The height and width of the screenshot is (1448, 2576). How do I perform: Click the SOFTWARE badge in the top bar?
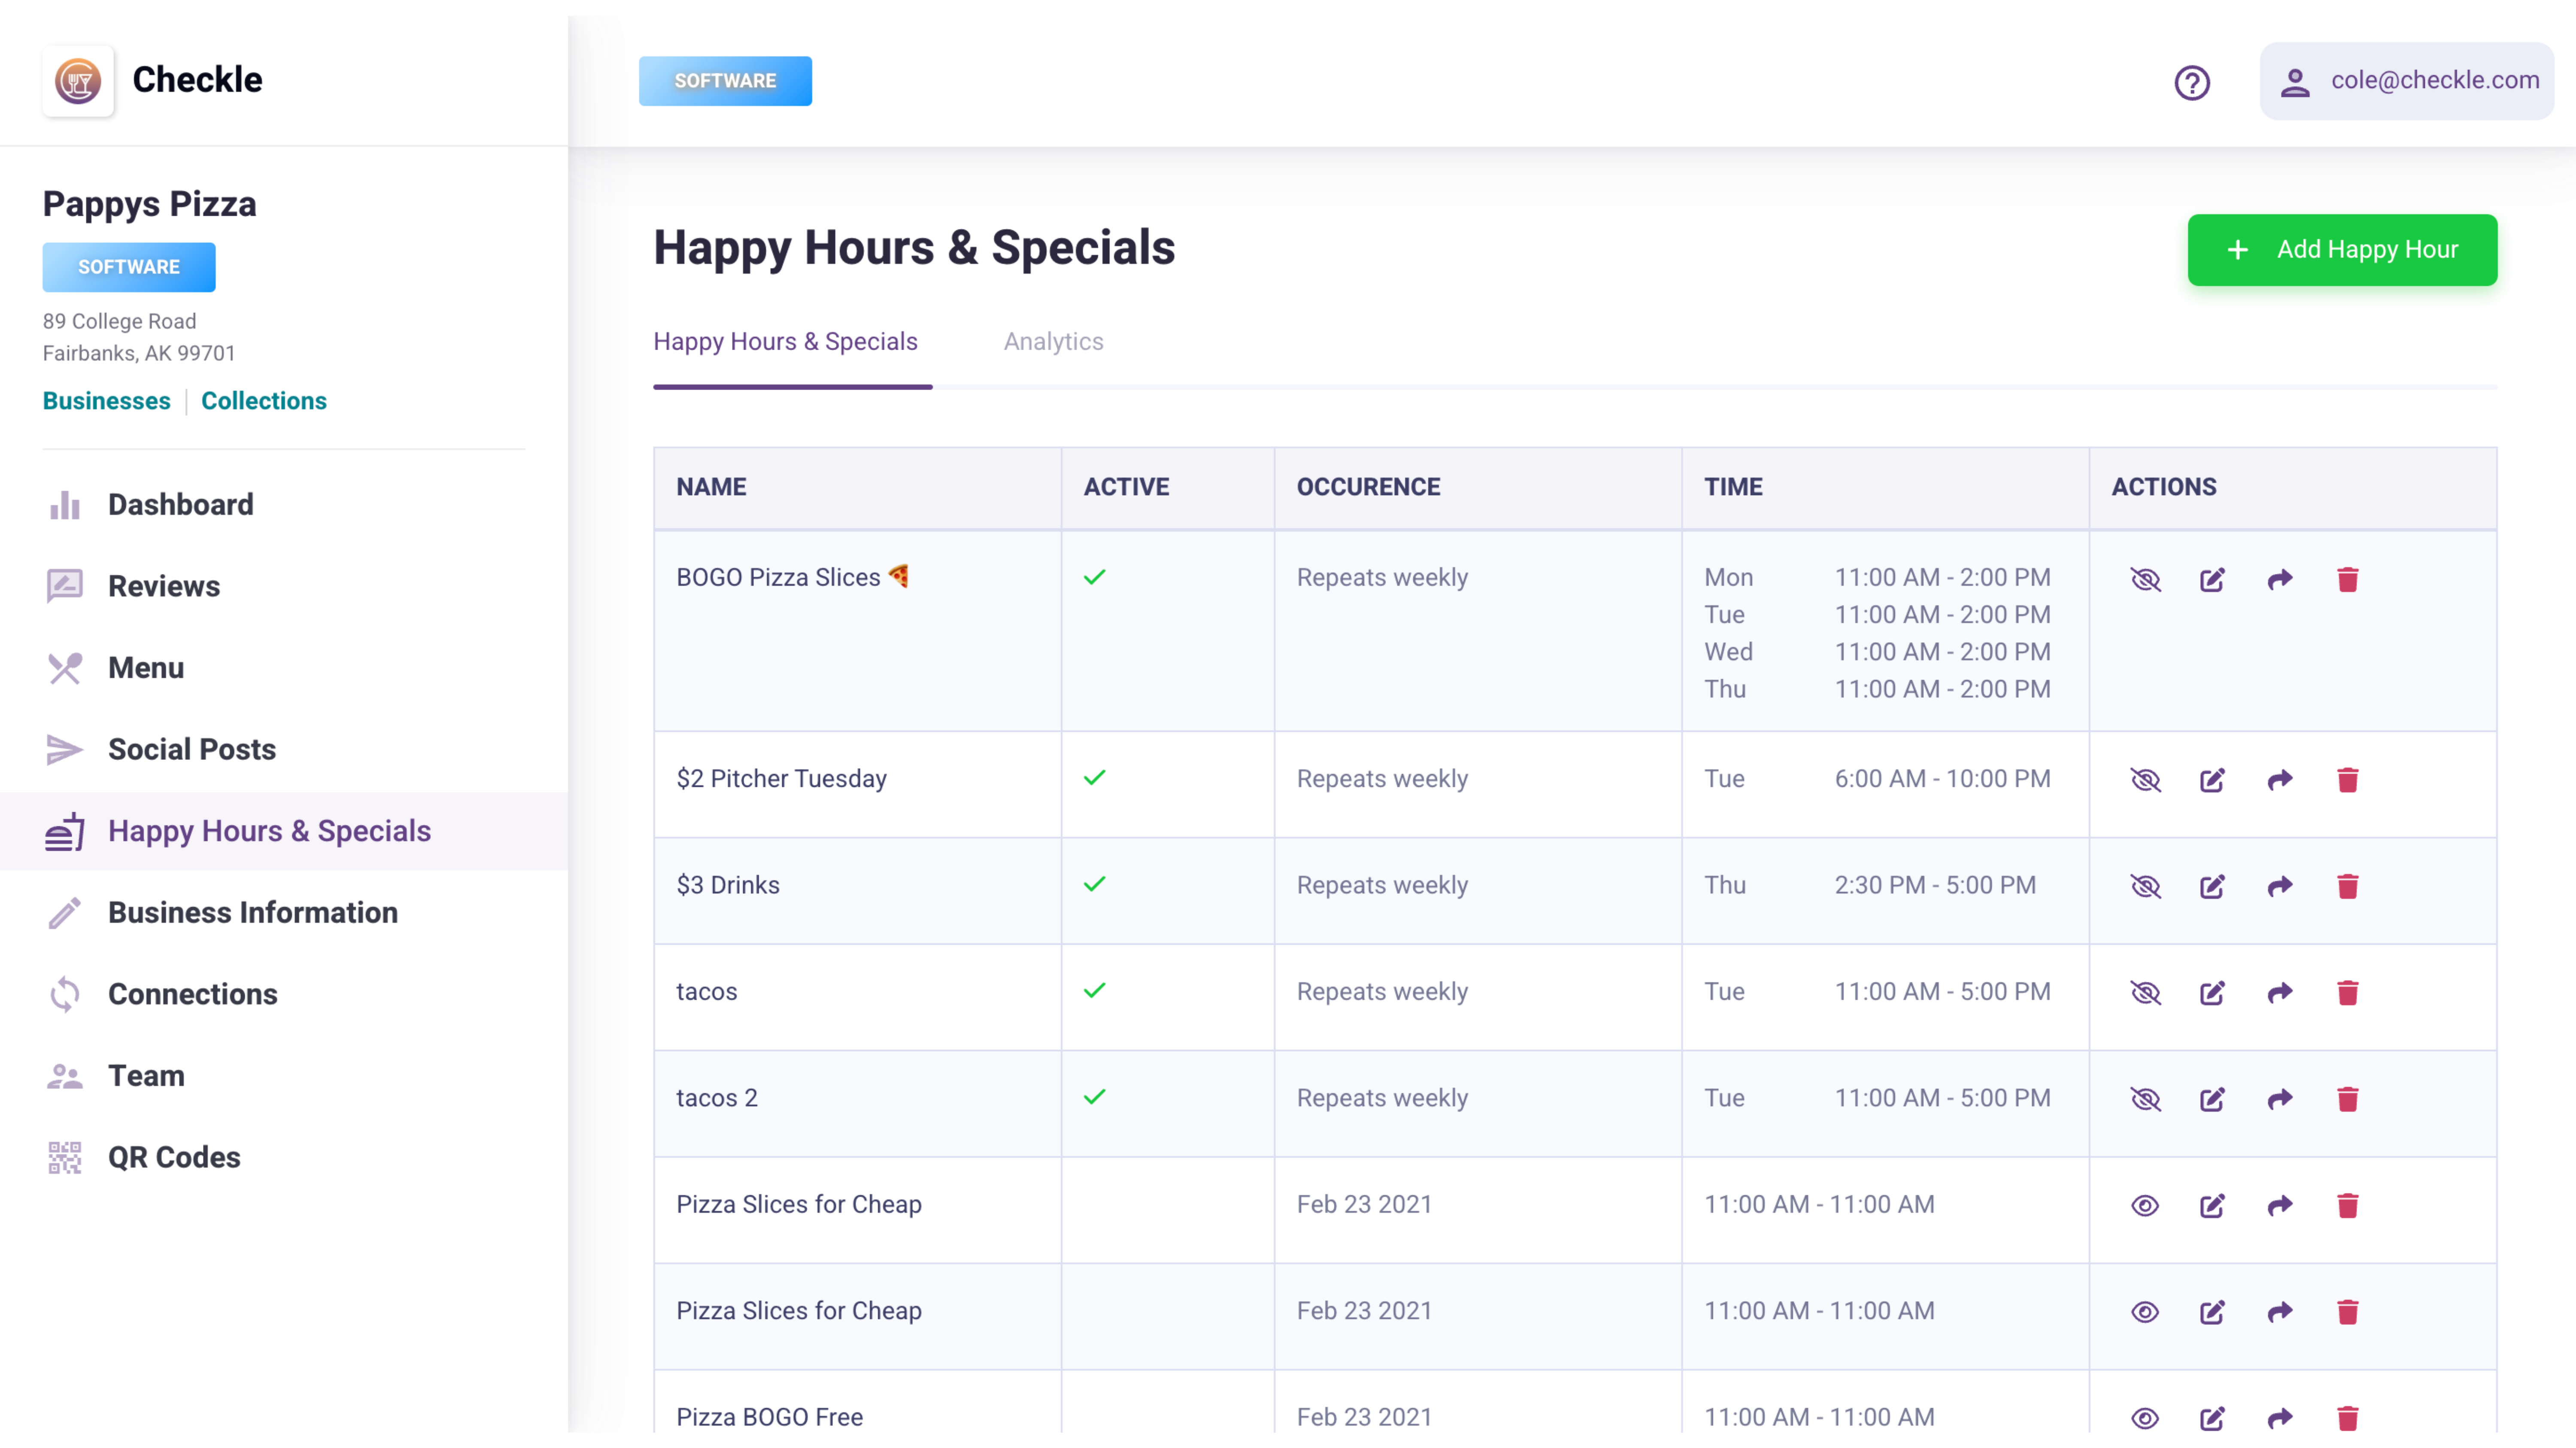(725, 81)
